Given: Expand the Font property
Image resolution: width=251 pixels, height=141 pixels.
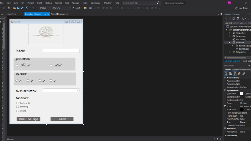Looking at the screenshot, I should [x=225, y=106].
